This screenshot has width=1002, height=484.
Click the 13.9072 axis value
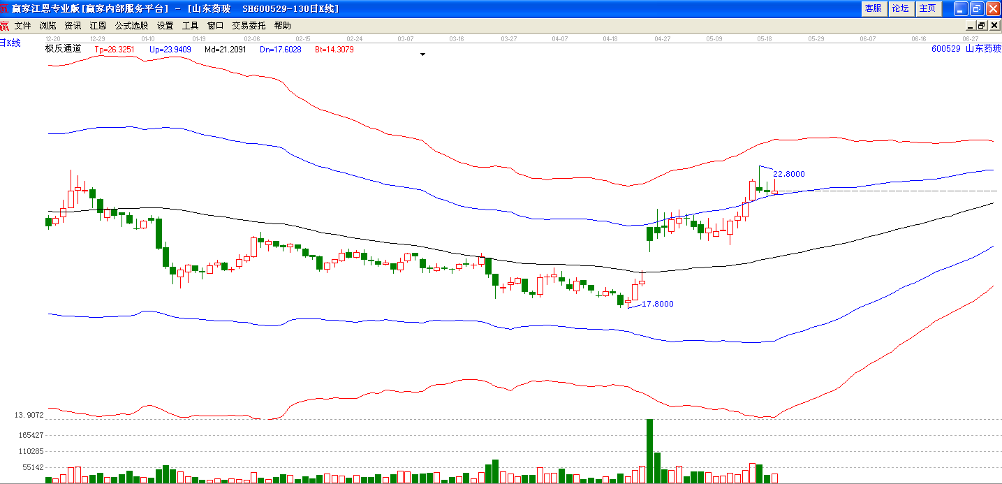point(29,415)
